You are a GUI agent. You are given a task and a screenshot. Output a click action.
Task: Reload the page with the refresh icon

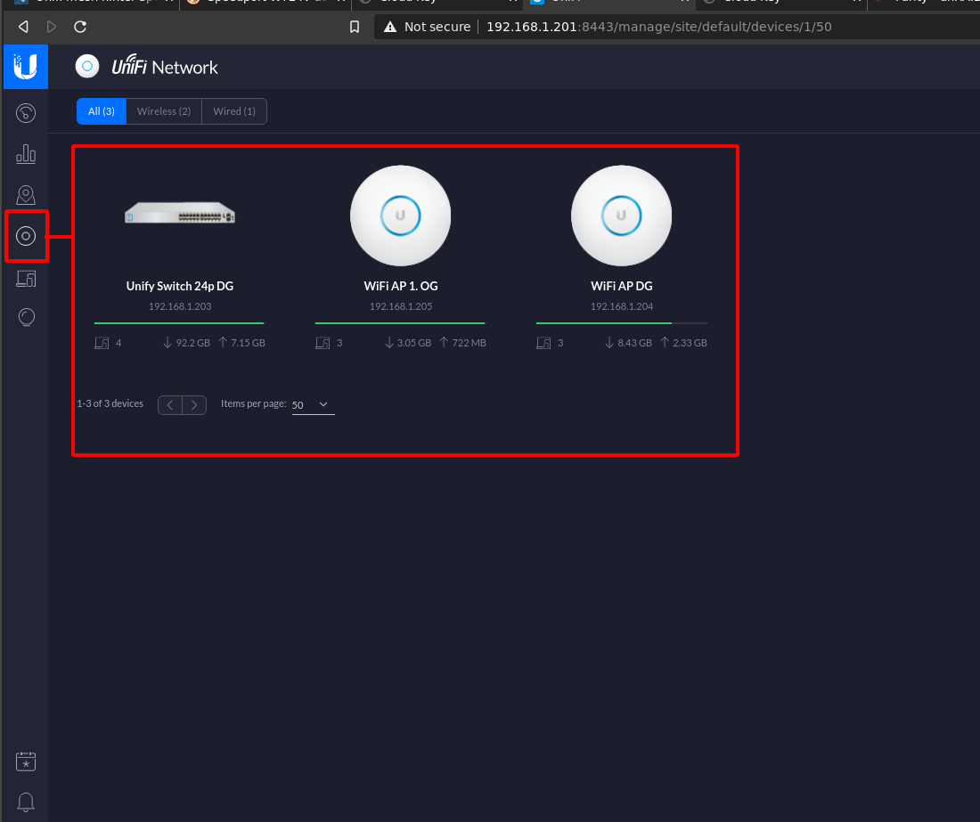[x=80, y=27]
